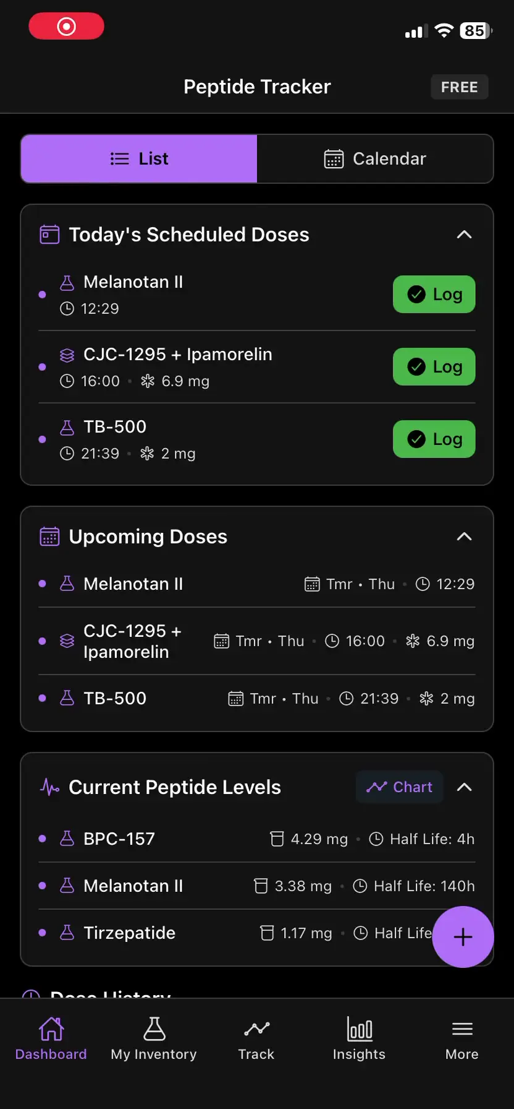This screenshot has height=1109, width=514.
Task: Log the CJC-1295 + Ipamorelin dose
Action: click(434, 367)
